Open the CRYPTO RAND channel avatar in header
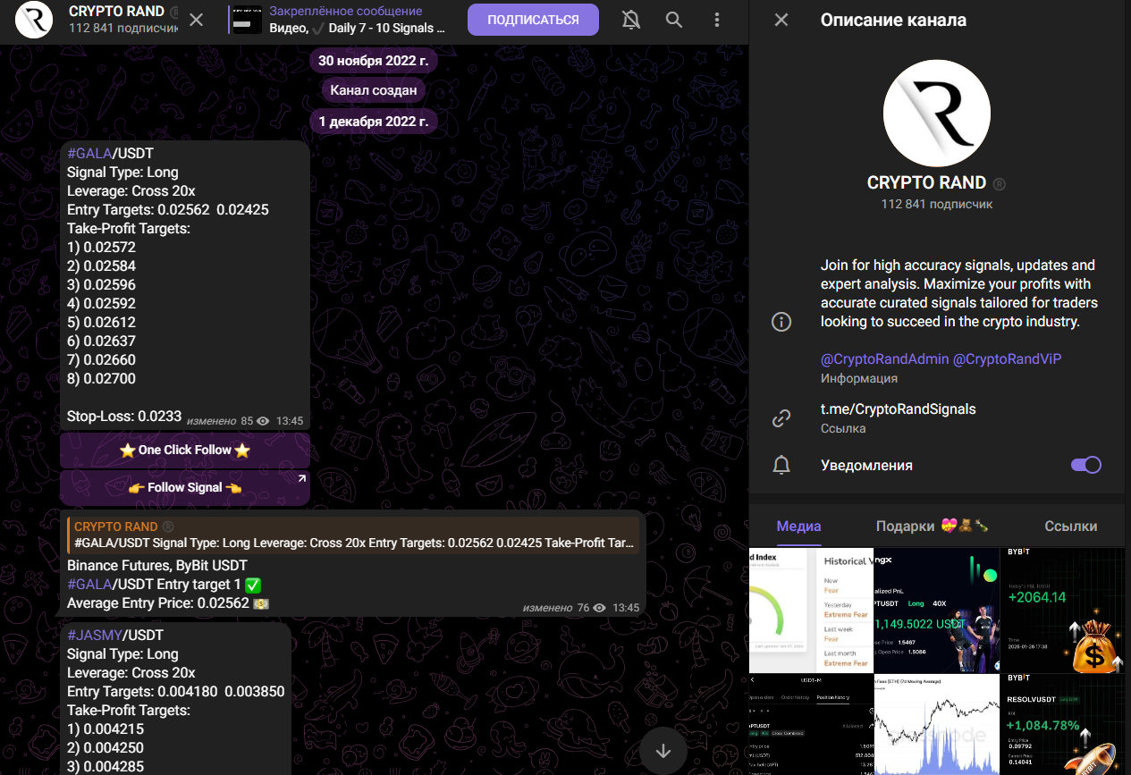The width and height of the screenshot is (1131, 775). point(34,20)
